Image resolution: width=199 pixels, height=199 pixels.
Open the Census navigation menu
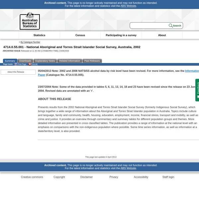[80, 35]
